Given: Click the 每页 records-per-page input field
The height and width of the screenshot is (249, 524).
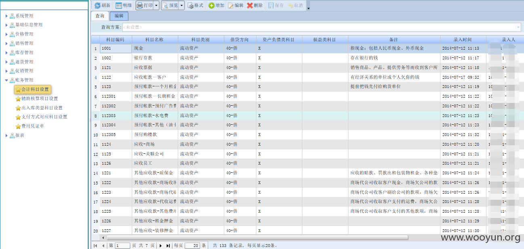Looking at the screenshot, I should click(192, 245).
